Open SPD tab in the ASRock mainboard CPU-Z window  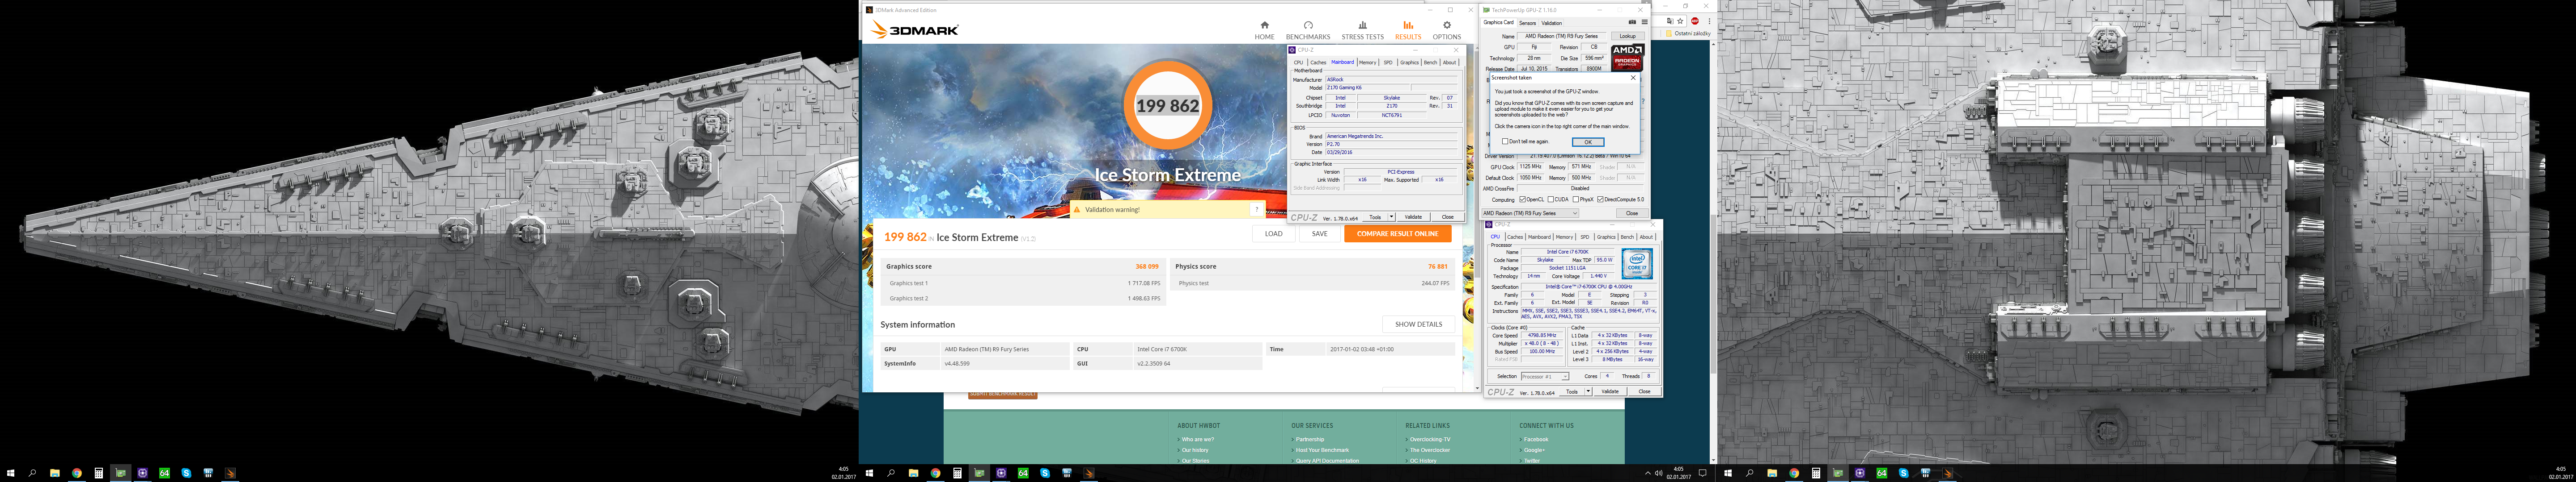1388,62
